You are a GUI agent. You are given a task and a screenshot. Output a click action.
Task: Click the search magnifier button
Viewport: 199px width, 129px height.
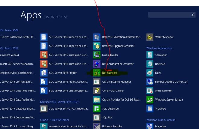(193, 15)
